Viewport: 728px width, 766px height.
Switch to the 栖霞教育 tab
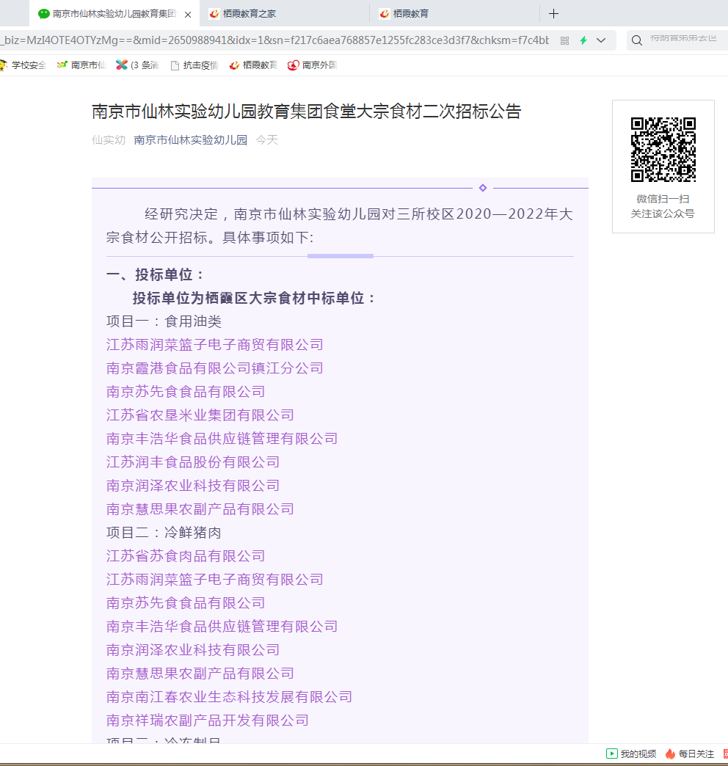pyautogui.click(x=455, y=14)
